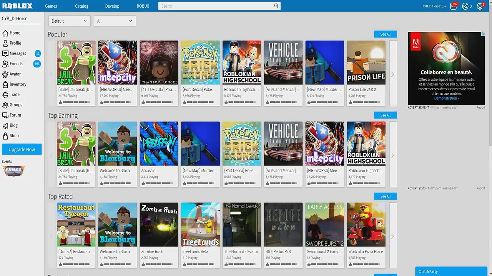Open the Roblox Events thumbnail in sidebar

[x=13, y=171]
